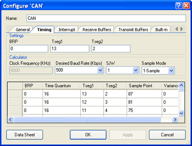Open the SJW dropdown
Viewport: 192px width, 146px height.
click(x=136, y=70)
